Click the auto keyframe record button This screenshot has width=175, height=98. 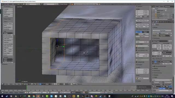pyautogui.click(x=84, y=93)
